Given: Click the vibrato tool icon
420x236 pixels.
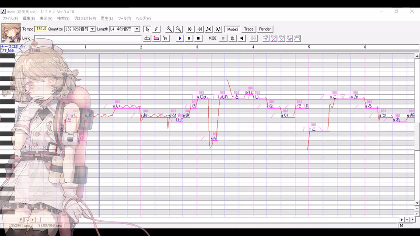Looking at the screenshot, I should point(289,38).
